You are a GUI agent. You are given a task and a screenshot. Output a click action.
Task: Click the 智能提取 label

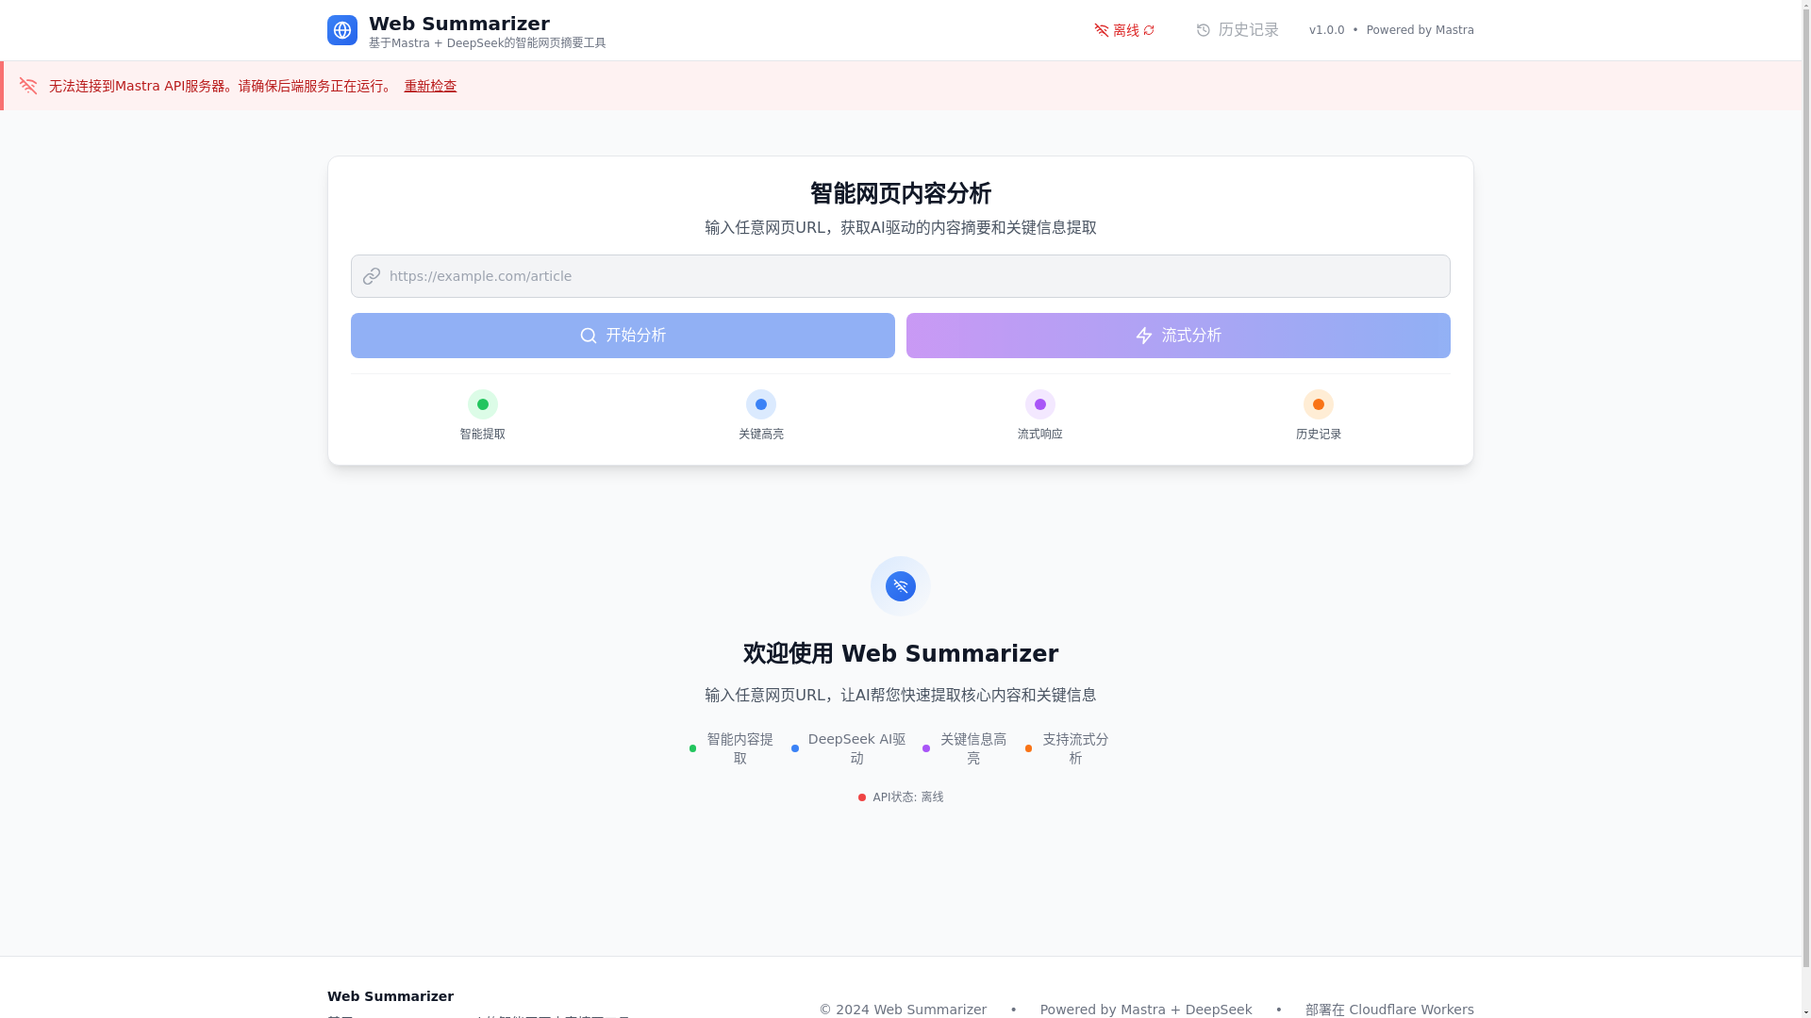click(x=483, y=434)
